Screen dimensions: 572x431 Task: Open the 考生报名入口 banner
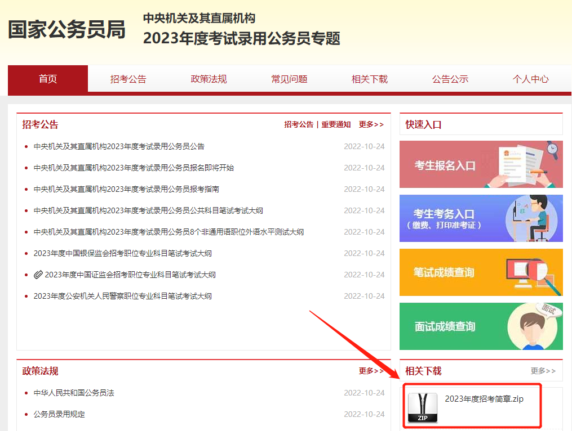click(x=481, y=164)
